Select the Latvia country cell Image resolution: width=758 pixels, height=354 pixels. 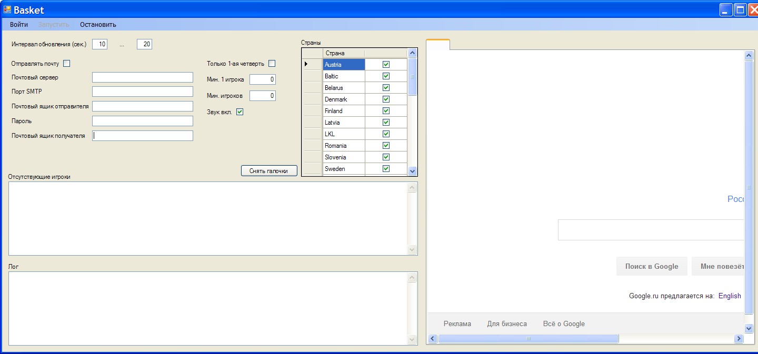tap(344, 123)
